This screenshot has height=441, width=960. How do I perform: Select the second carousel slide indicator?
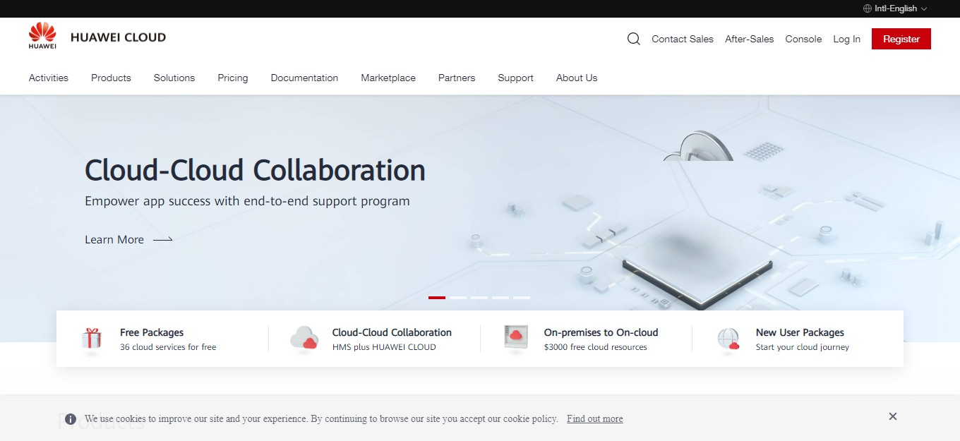pyautogui.click(x=458, y=298)
